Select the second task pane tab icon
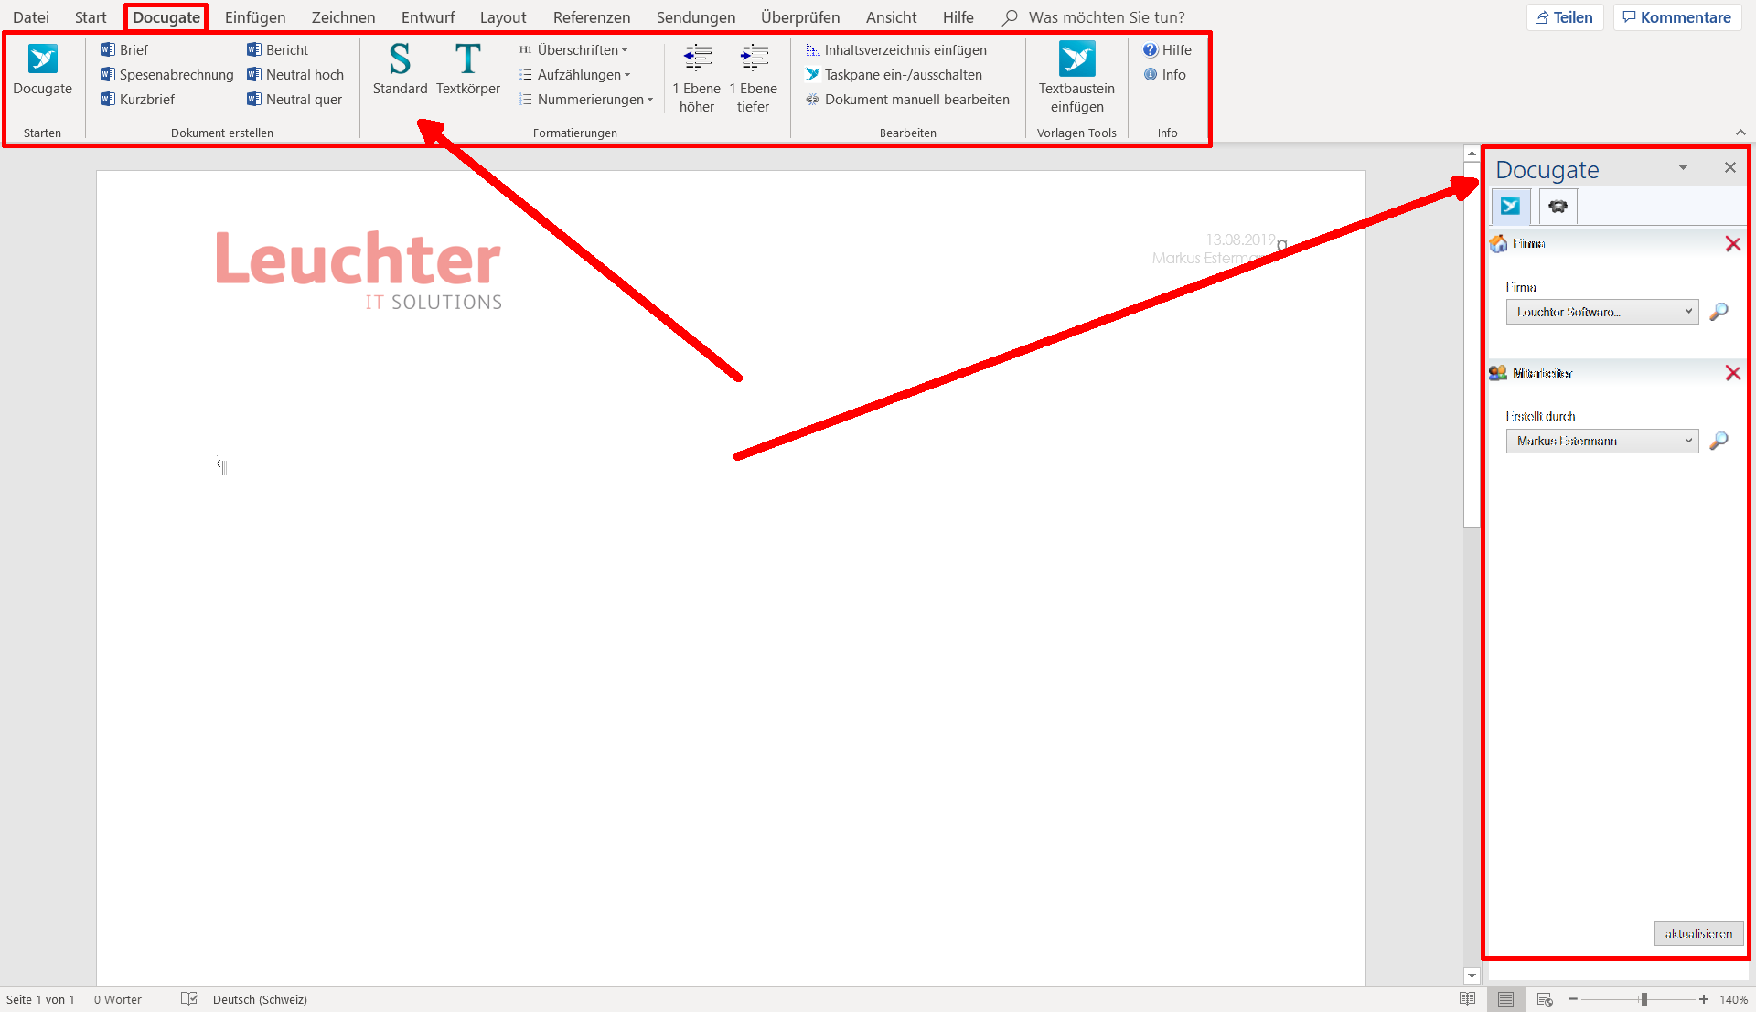 [1558, 207]
